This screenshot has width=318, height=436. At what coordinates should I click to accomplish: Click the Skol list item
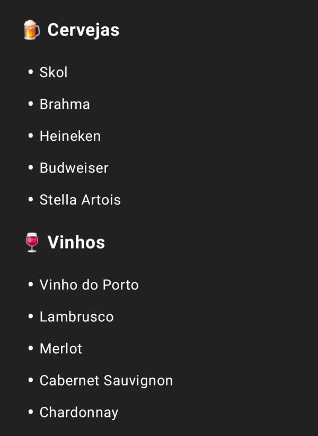click(x=54, y=72)
